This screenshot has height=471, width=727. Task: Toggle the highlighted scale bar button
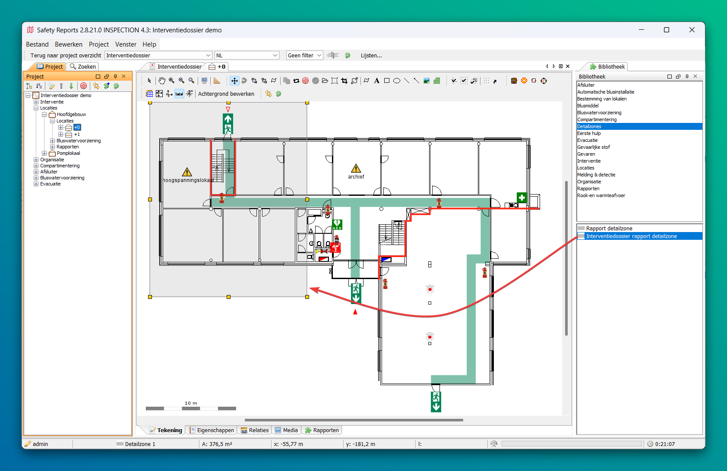click(179, 94)
